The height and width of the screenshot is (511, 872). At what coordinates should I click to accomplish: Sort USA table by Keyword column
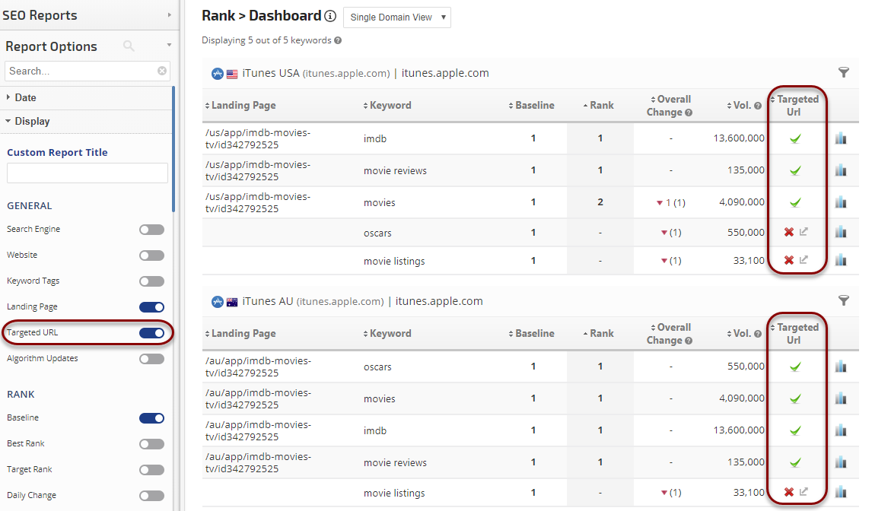pos(390,106)
